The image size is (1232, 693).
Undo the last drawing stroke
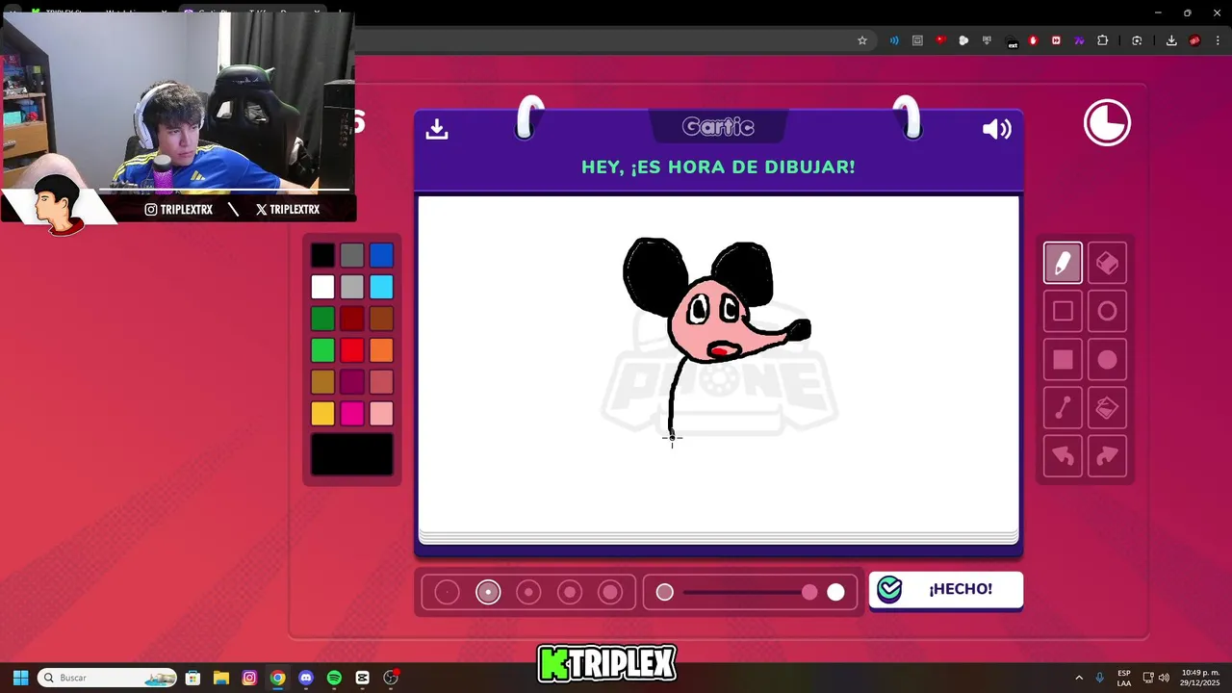click(x=1063, y=456)
